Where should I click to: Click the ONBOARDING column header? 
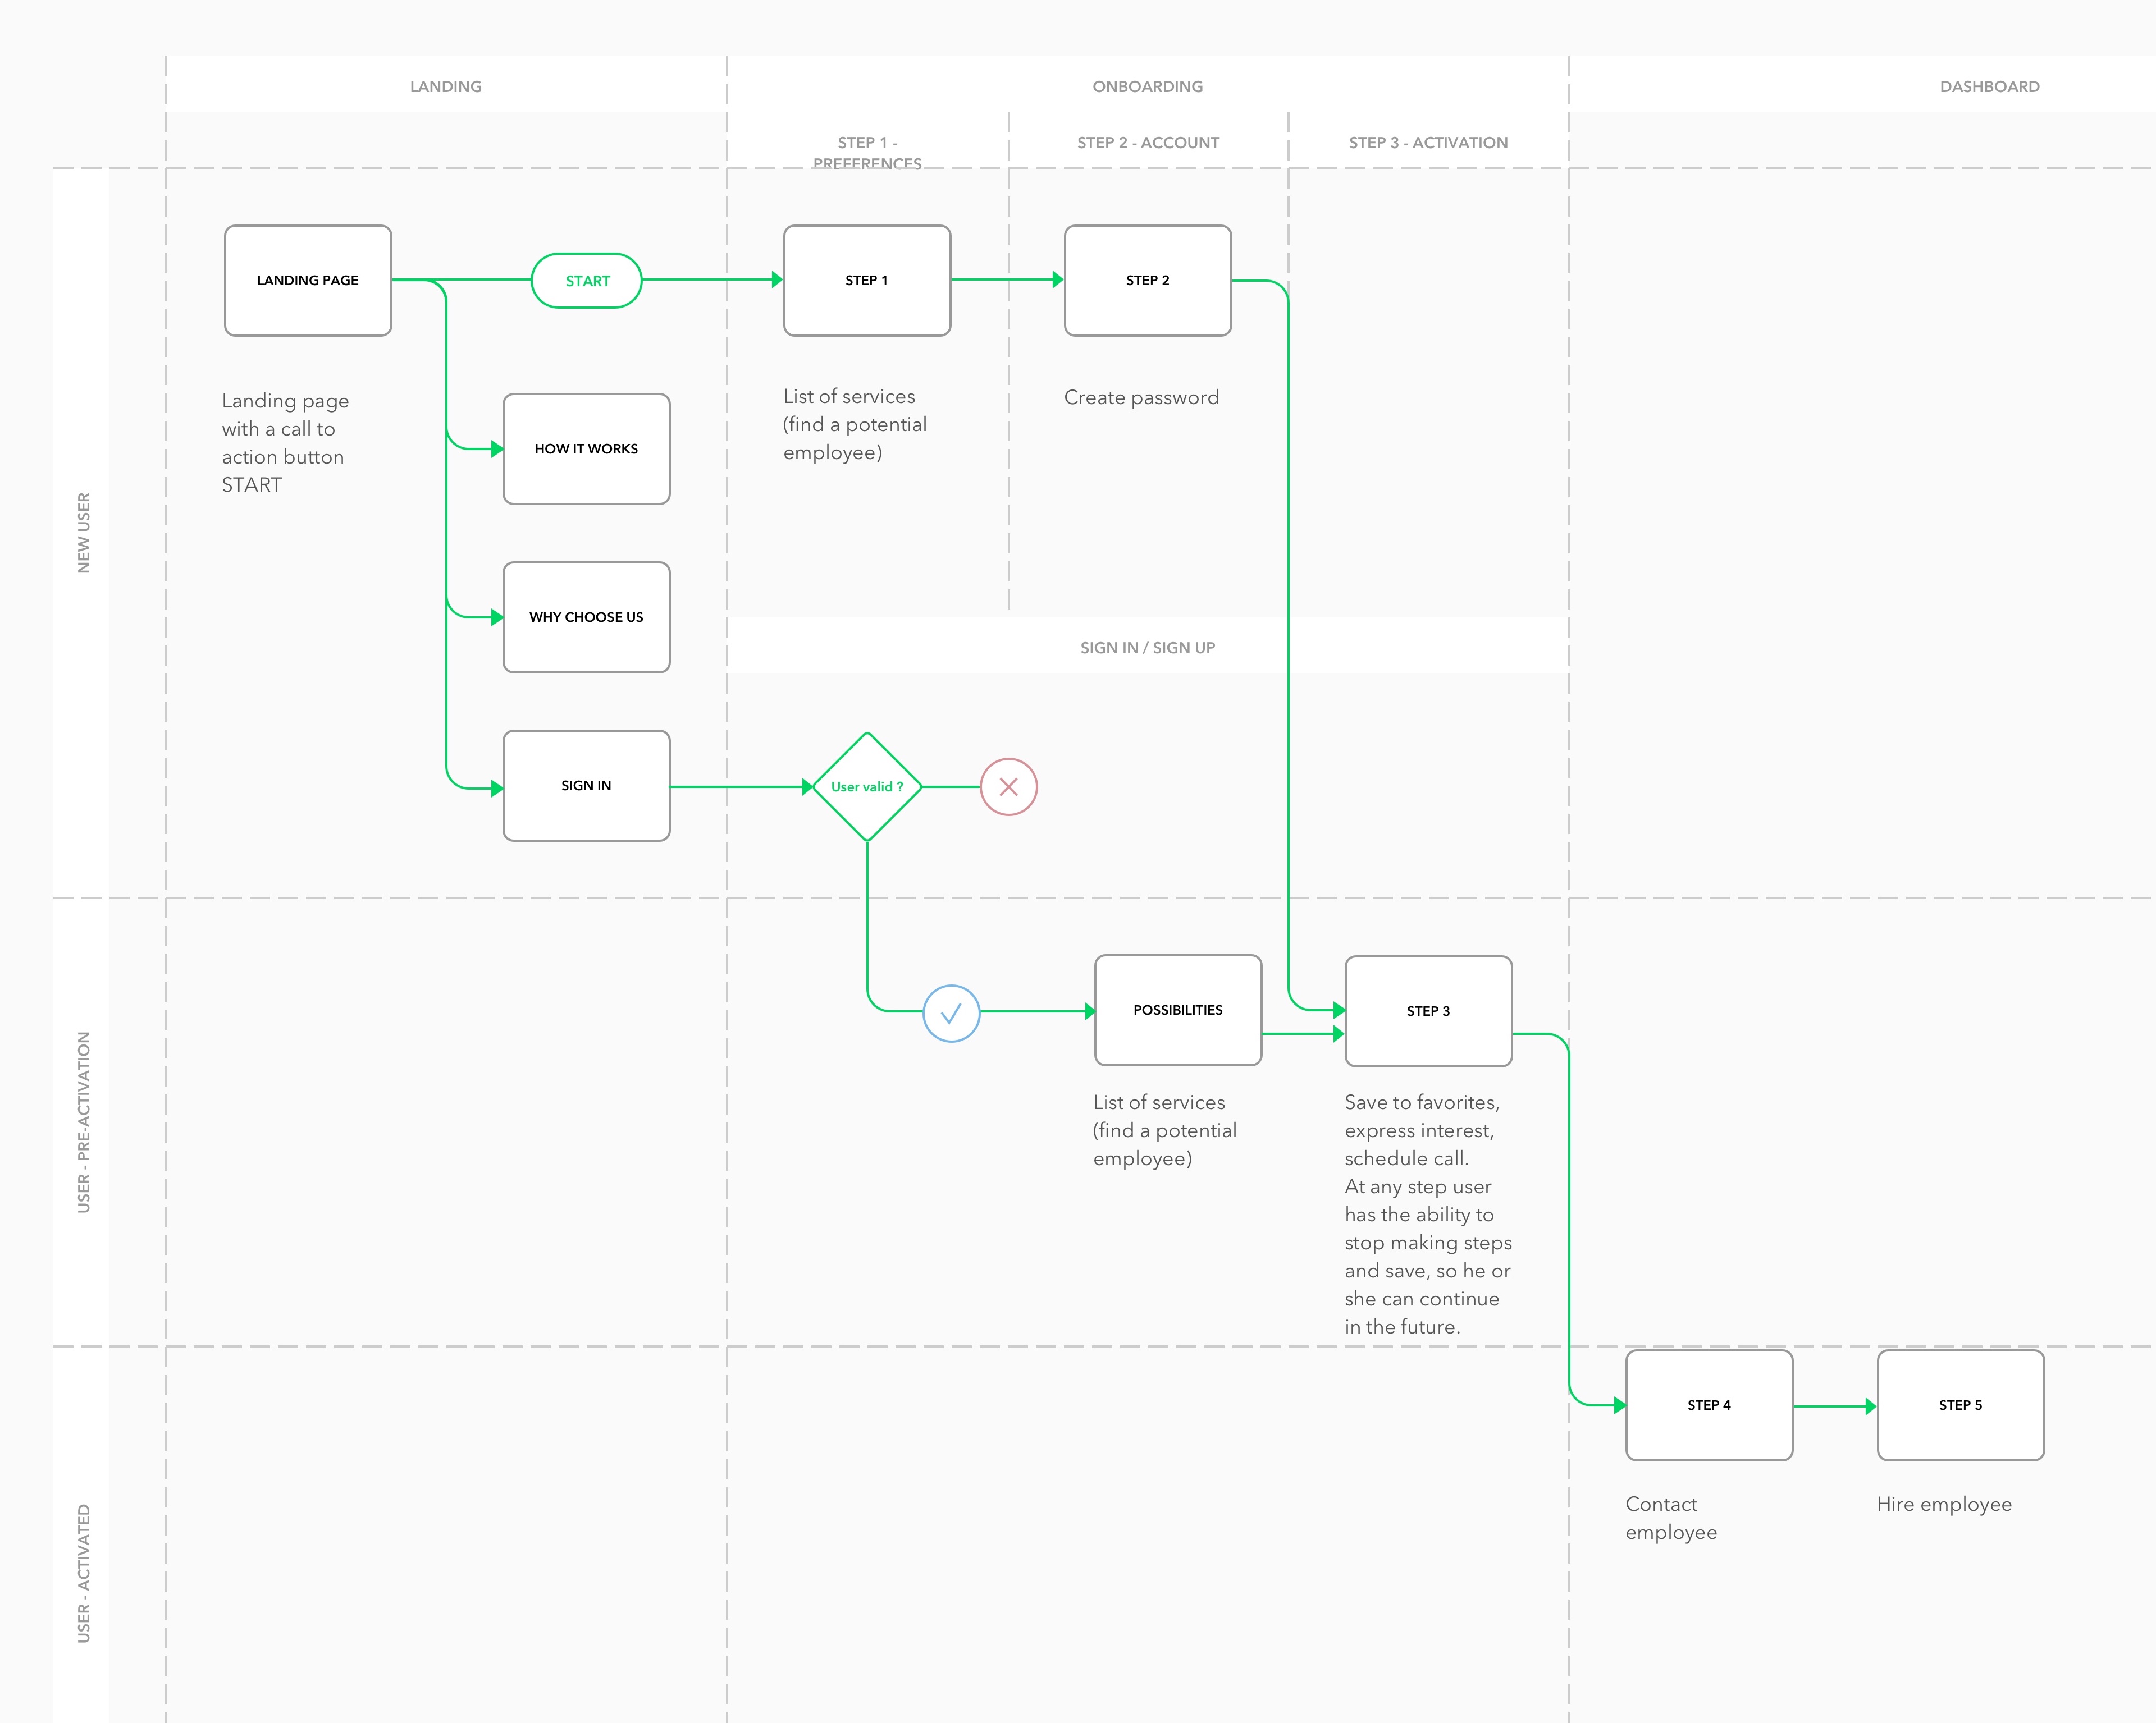tap(1147, 87)
